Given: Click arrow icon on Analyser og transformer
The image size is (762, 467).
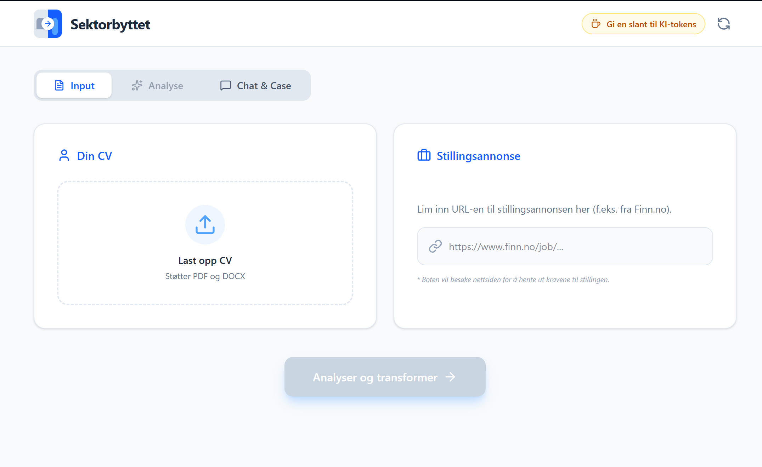Looking at the screenshot, I should pyautogui.click(x=450, y=377).
